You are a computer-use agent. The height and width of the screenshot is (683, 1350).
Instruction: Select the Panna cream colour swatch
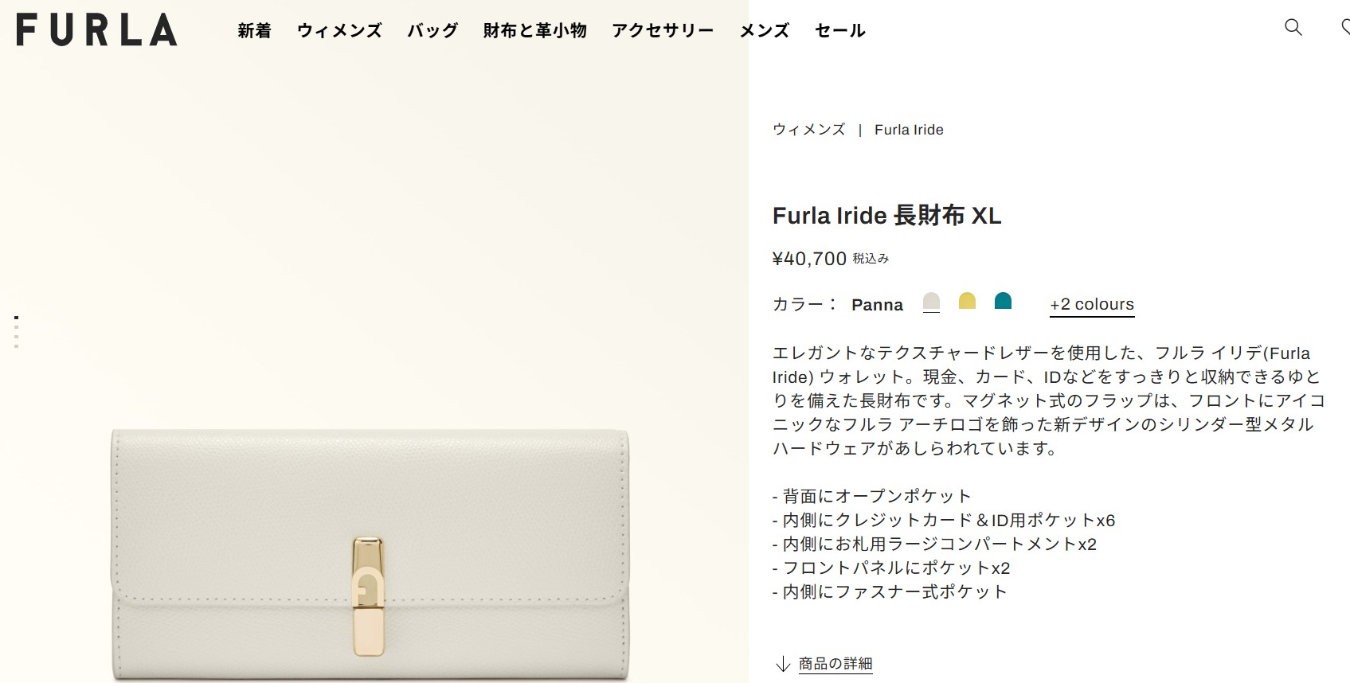931,302
